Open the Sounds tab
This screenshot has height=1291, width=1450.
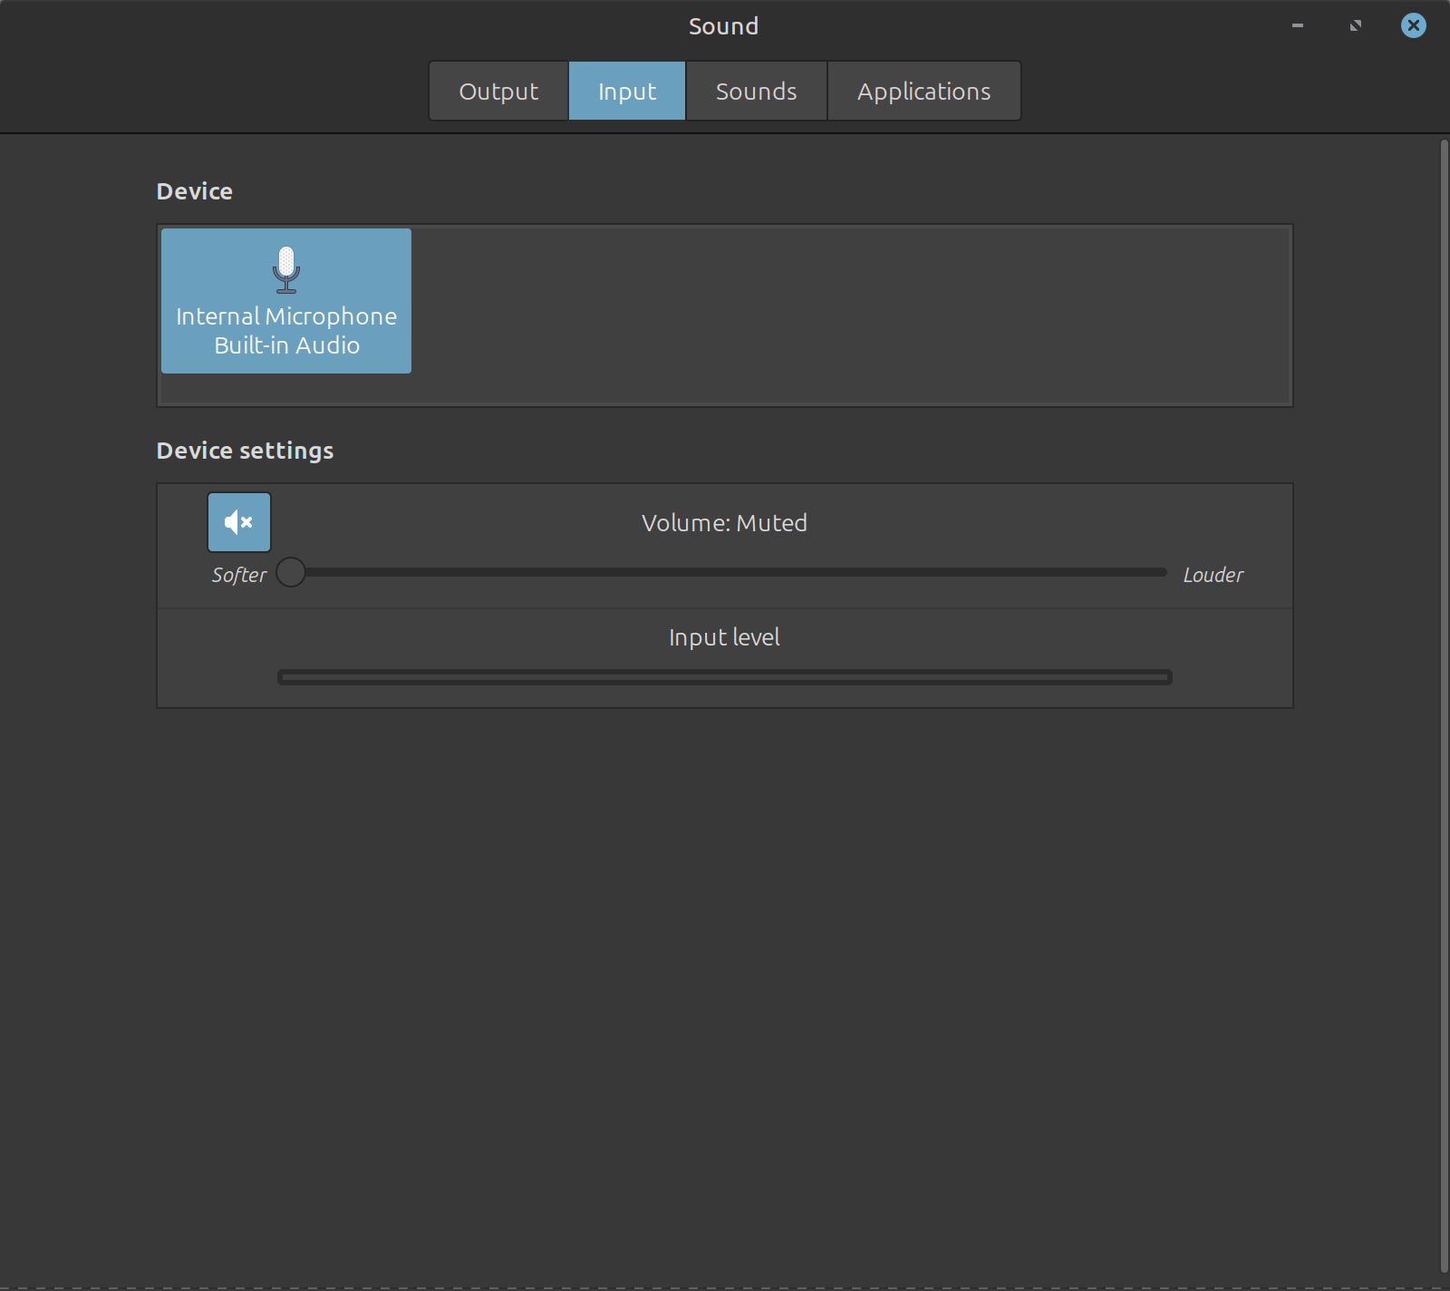[x=756, y=92]
